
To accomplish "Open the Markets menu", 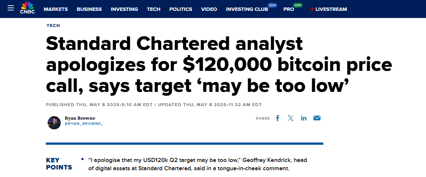I will coord(55,9).
